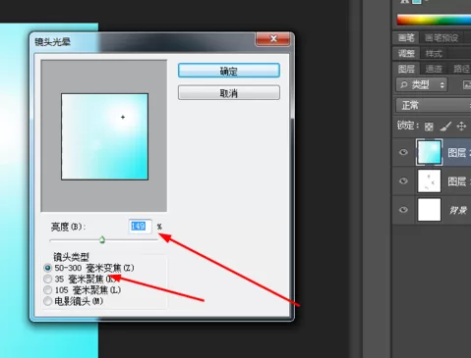Switch to the 画笔预设 tab
The height and width of the screenshot is (358, 471).
tap(442, 38)
